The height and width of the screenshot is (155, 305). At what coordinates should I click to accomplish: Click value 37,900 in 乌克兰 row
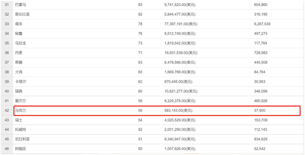(x=260, y=111)
